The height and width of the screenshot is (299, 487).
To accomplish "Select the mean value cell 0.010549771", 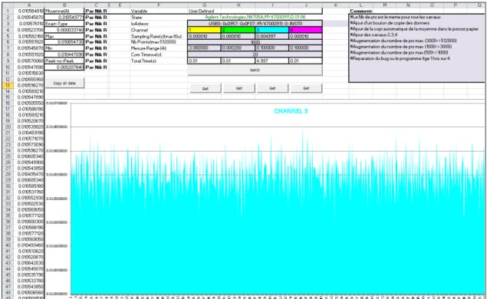I will [64, 18].
